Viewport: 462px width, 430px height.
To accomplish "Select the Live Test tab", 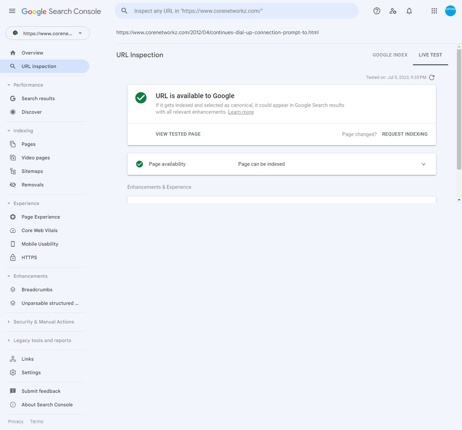I will pos(431,55).
